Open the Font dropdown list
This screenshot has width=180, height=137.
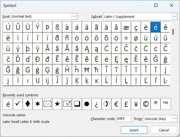[74, 16]
